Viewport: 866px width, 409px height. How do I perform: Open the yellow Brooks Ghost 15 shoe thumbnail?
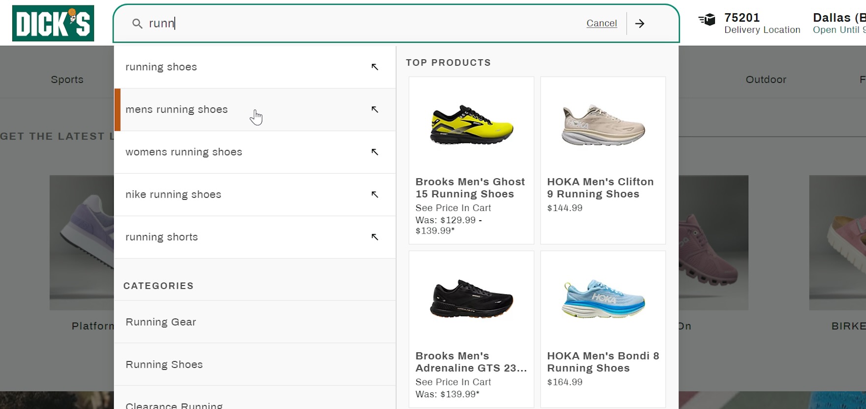[x=471, y=125]
